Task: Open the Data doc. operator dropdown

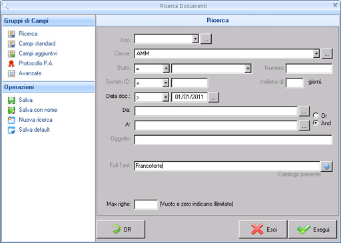Action: (165, 97)
